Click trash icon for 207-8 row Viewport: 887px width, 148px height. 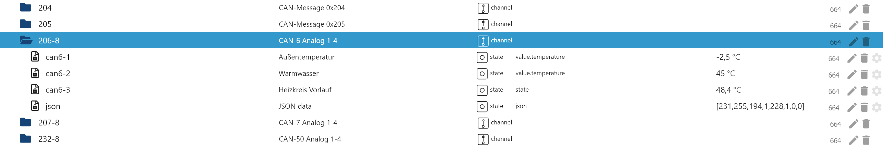(866, 124)
